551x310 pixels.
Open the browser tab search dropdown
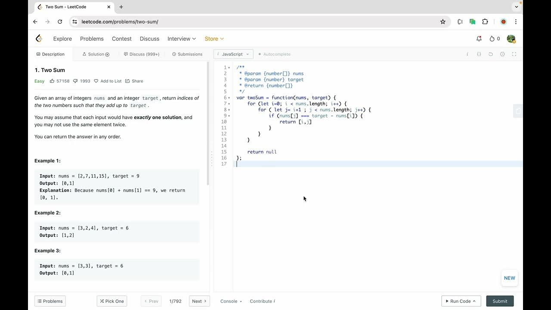(x=517, y=7)
